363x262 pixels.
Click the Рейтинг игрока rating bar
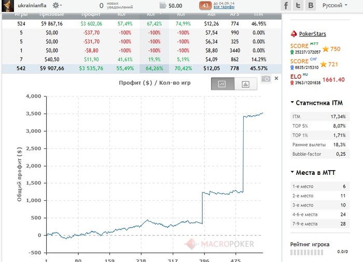[307, 252]
